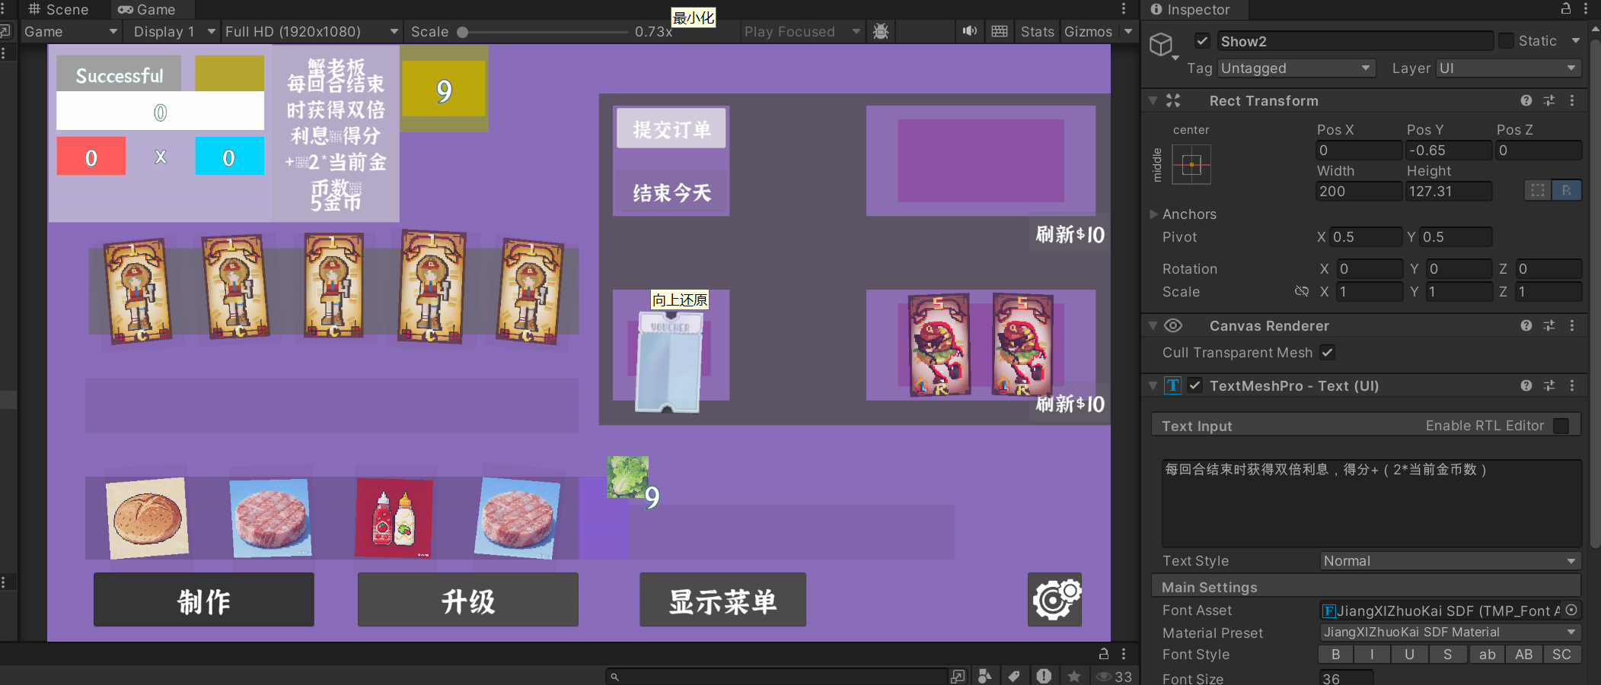Toggle Italic font style I

click(1373, 654)
